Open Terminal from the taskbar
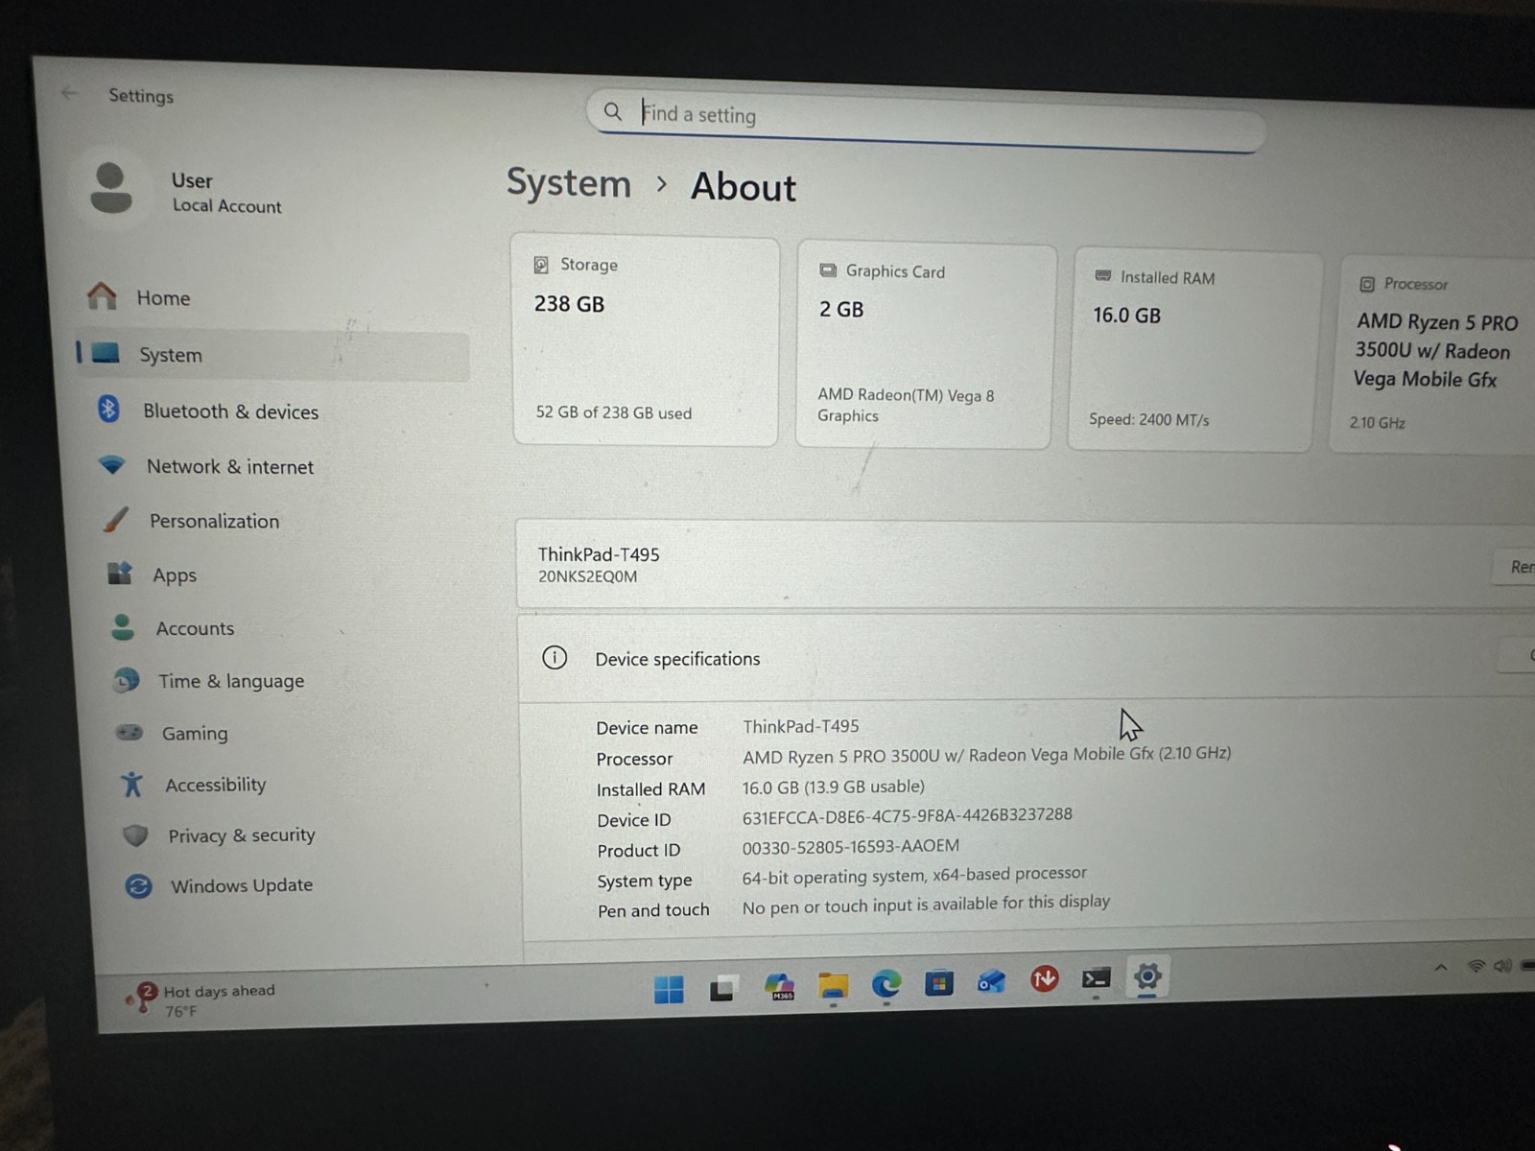 (x=1096, y=978)
